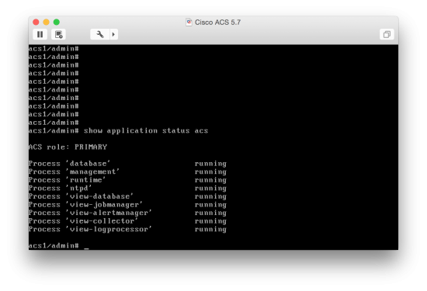Click the bottom acs1/admin# prompt cursor
427x291 pixels.
point(86,248)
